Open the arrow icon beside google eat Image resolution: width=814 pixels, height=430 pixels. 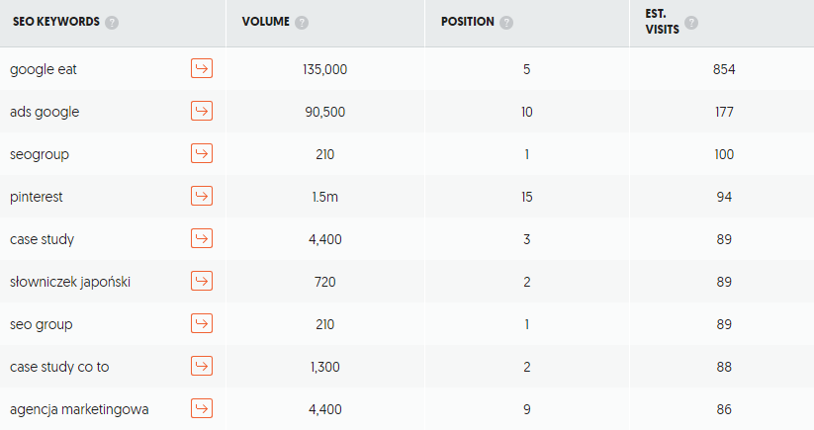[202, 68]
